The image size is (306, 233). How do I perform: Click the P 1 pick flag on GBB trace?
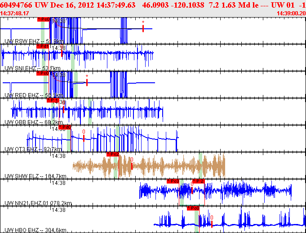click(x=53, y=100)
